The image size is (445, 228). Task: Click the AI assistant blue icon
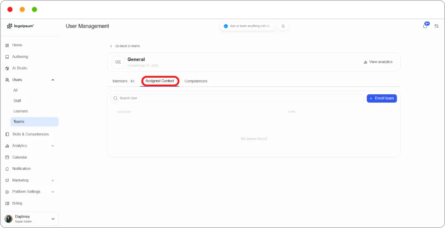(x=226, y=26)
